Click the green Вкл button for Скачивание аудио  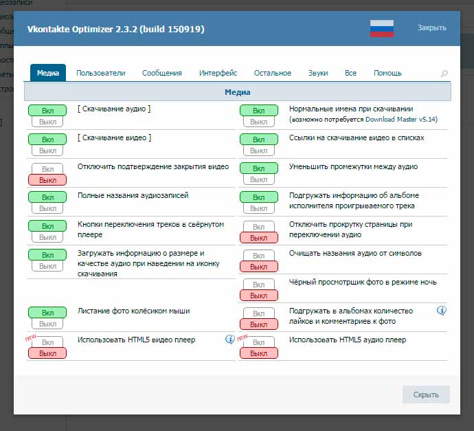click(47, 111)
